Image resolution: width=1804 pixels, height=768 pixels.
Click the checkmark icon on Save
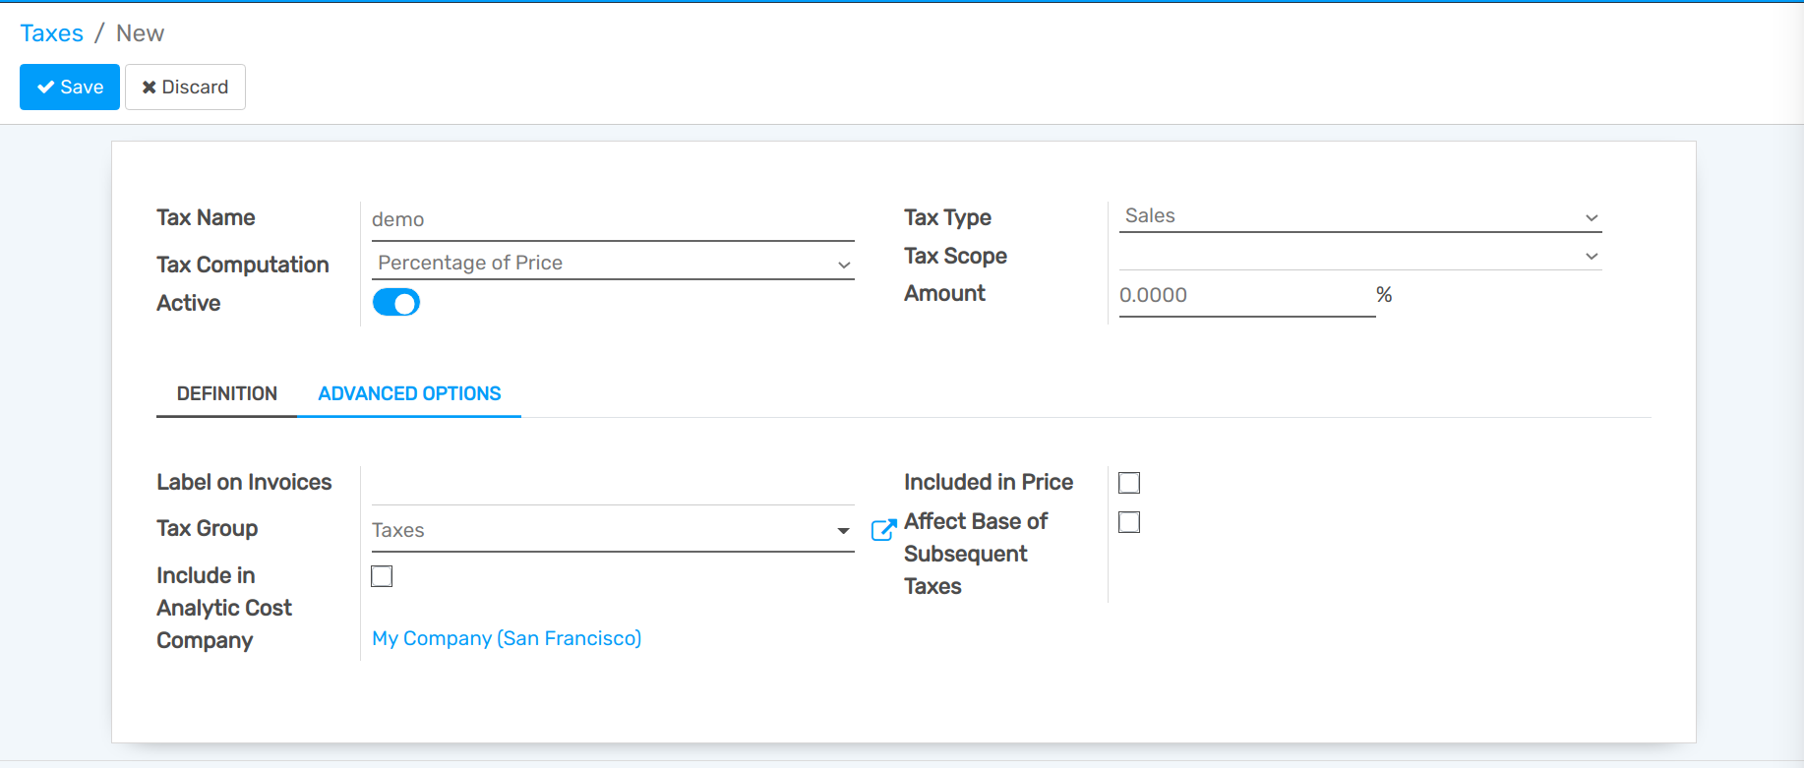45,88
